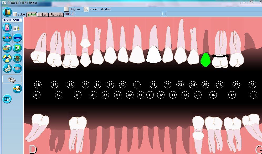Select the green colored tooth 25

tap(205, 60)
